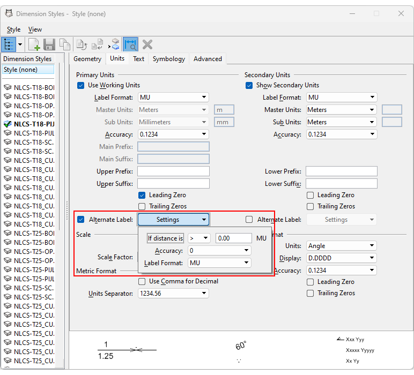Screen dimensions: 414x375
Task: Open the Style menu
Action: (13, 29)
